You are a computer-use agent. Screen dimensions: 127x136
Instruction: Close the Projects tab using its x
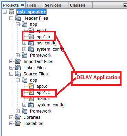[x=22, y=5]
